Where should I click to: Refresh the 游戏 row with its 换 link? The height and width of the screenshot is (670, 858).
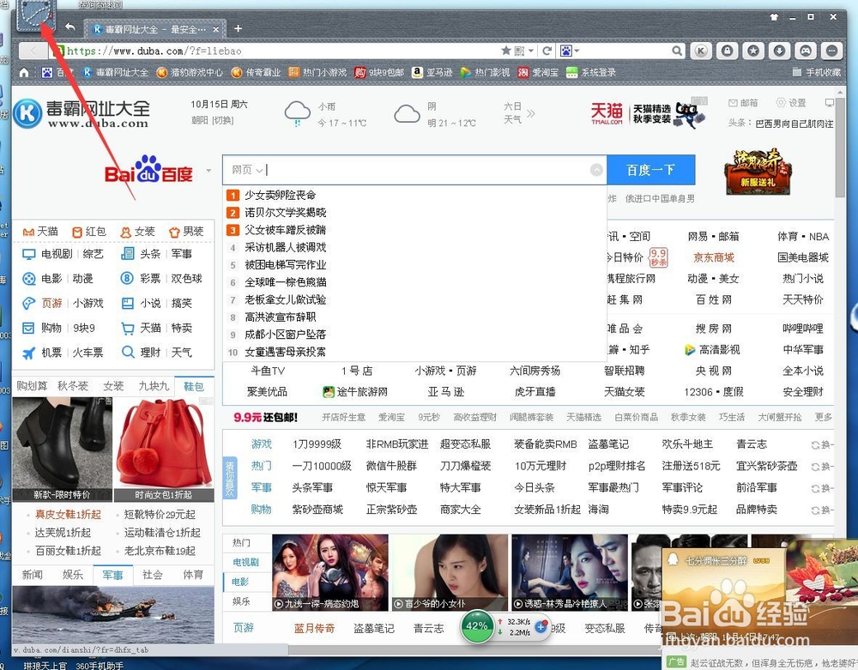coord(823,444)
